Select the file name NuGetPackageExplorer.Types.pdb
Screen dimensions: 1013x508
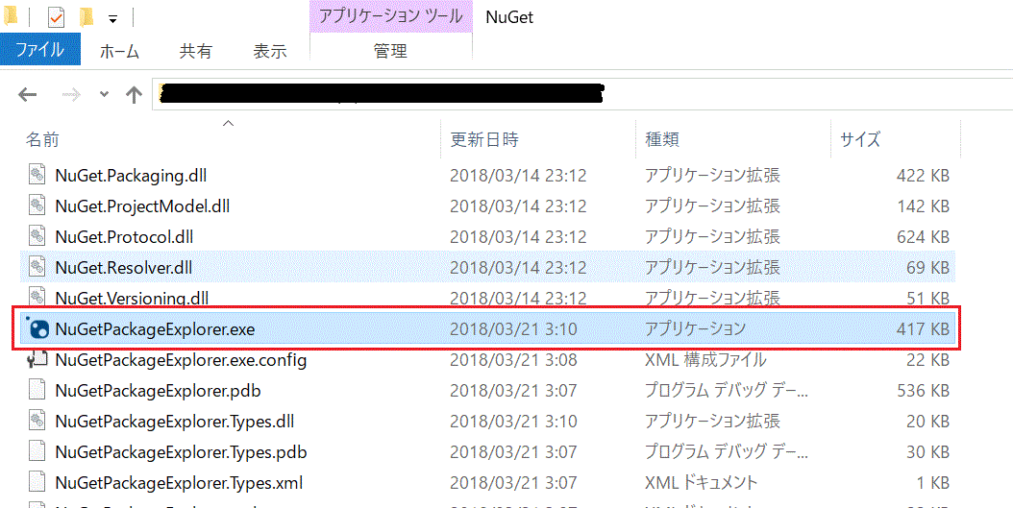[181, 452]
